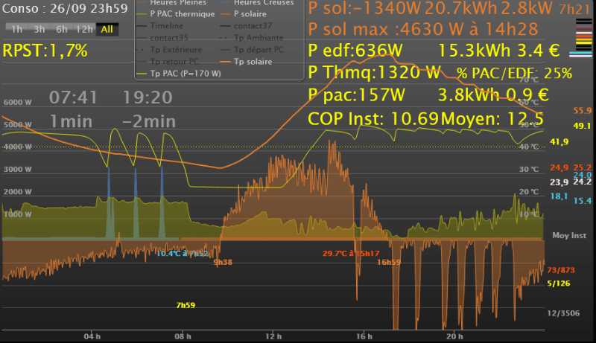Screen dimensions: 596x343
Task: Show the Tp Extérieure temperature series
Action: 177,49
